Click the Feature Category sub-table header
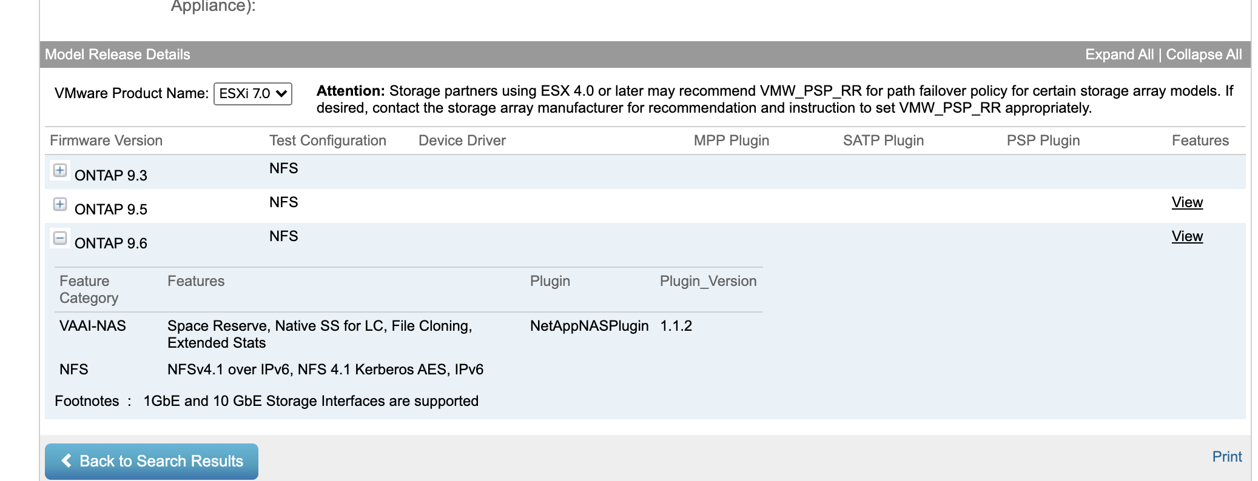The width and height of the screenshot is (1258, 481). pos(89,290)
